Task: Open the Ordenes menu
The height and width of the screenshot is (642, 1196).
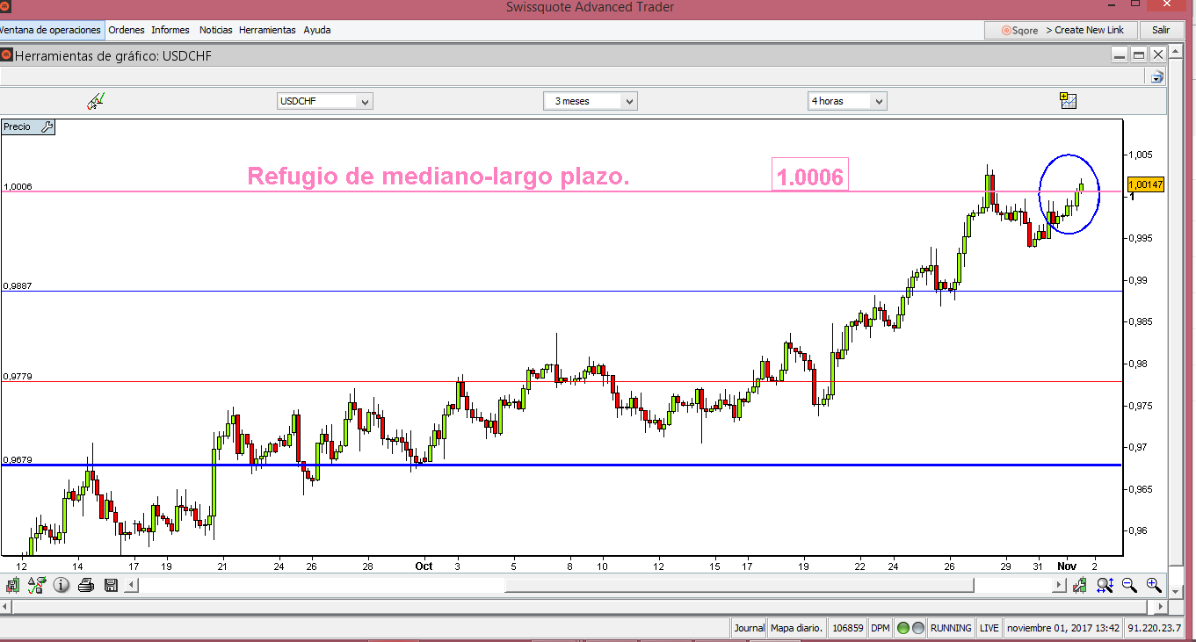Action: coord(127,30)
